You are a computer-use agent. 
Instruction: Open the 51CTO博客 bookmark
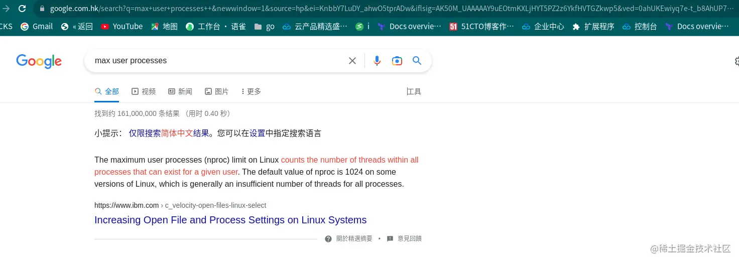481,27
